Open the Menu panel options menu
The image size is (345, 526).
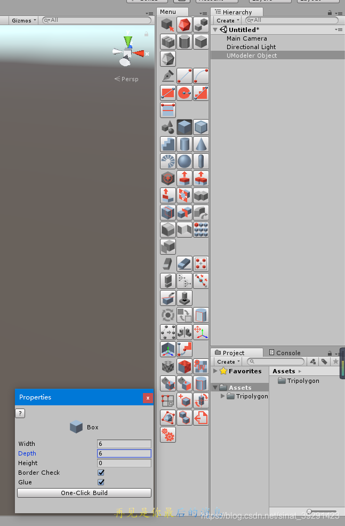203,13
